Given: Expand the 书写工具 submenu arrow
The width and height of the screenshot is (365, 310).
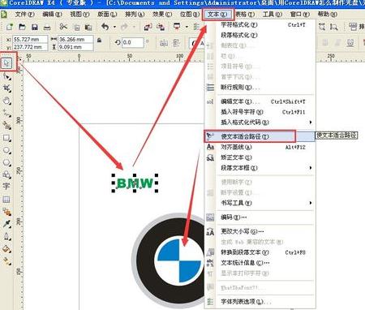Looking at the screenshot, I should (x=311, y=203).
